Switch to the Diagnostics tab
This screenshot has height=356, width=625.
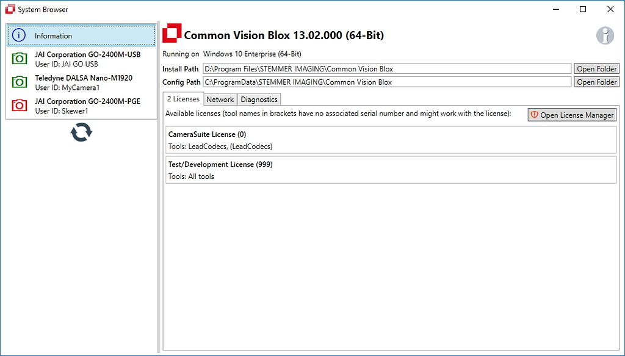point(259,99)
